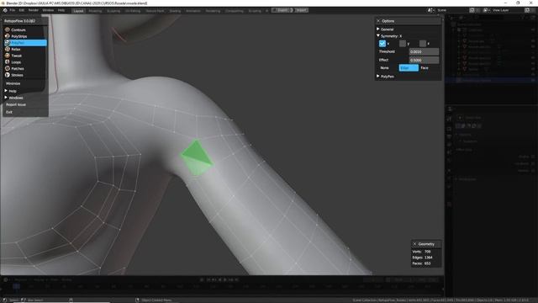The image size is (538, 303).
Task: Click the symmetry Effect value slider
Action: click(x=424, y=60)
